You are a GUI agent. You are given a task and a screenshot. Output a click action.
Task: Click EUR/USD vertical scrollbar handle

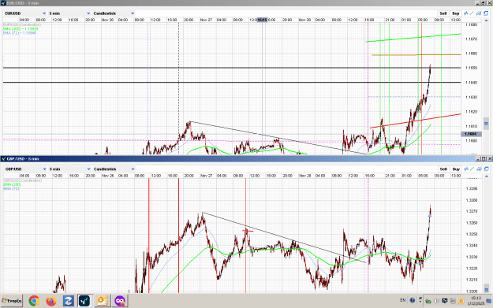click(x=486, y=123)
